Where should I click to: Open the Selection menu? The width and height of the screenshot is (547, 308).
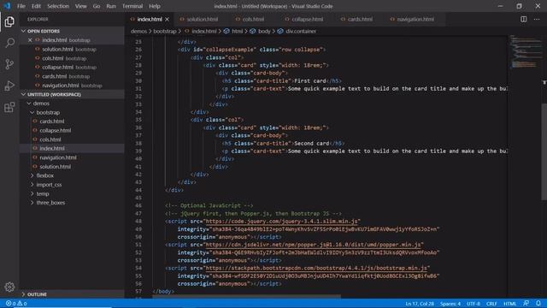click(58, 6)
